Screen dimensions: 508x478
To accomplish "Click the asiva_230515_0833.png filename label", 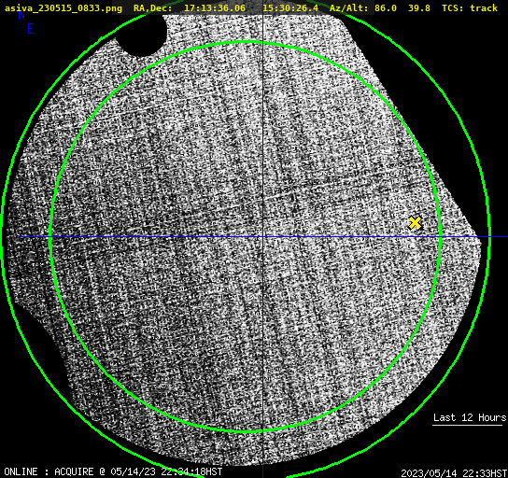I will [63, 8].
